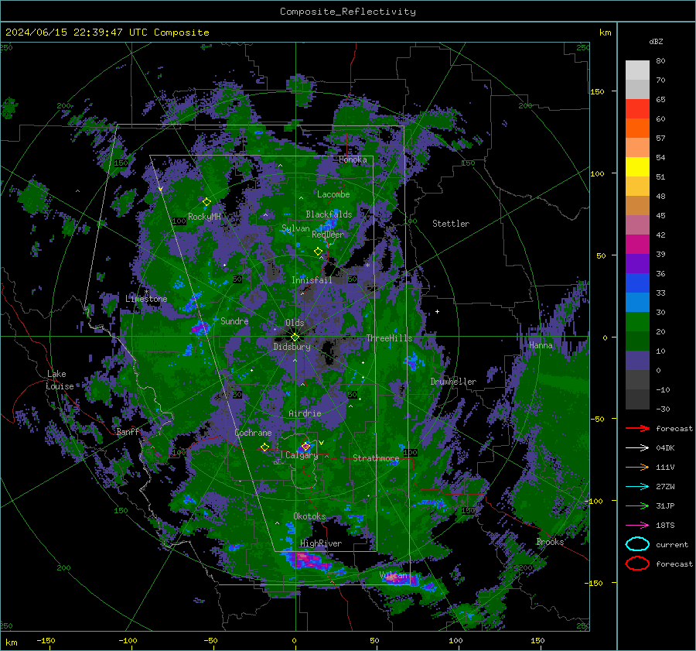Click the Lacombe city label
Image resolution: width=696 pixels, height=651 pixels.
point(333,194)
